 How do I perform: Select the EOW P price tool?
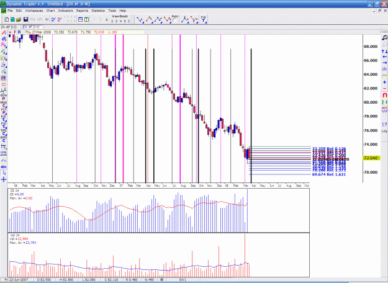(x=4, y=97)
